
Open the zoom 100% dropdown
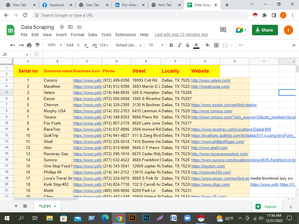click(x=55, y=45)
